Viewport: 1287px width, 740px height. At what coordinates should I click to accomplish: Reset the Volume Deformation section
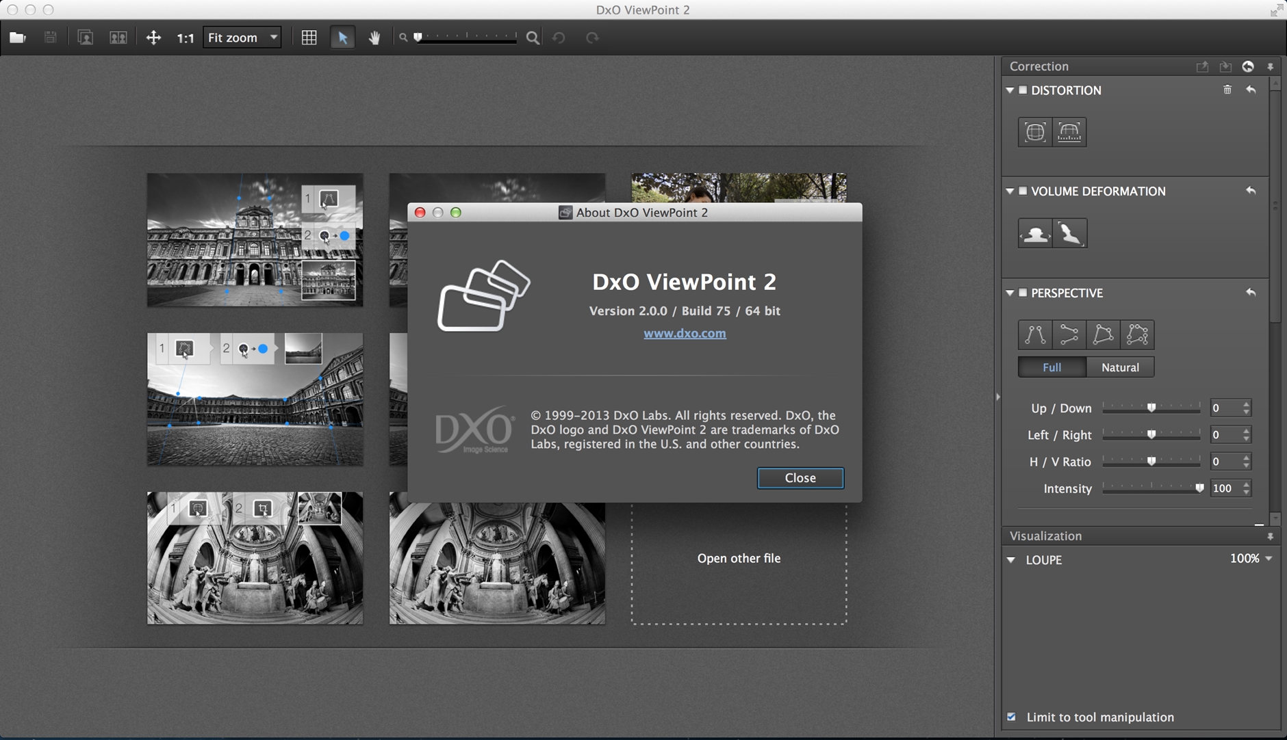tap(1251, 191)
